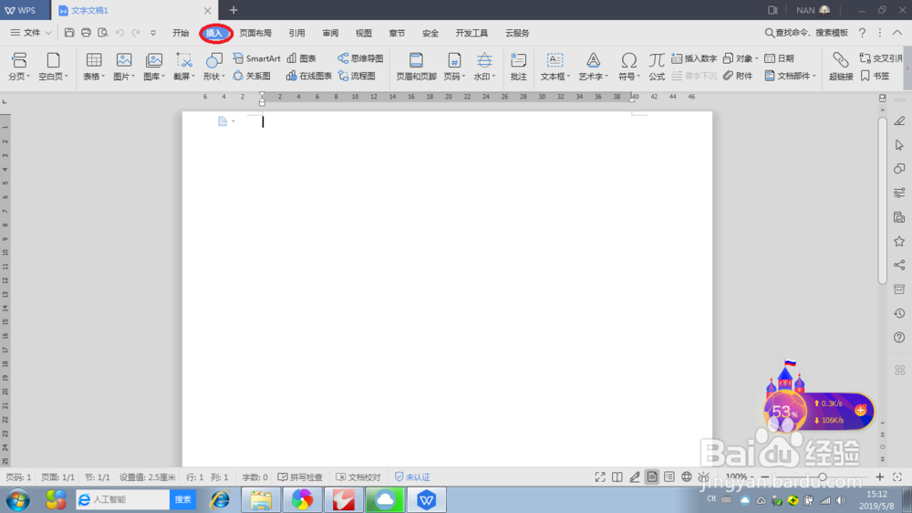The width and height of the screenshot is (912, 513).
Task: Insert a 流程图 flowchart
Action: (x=357, y=76)
